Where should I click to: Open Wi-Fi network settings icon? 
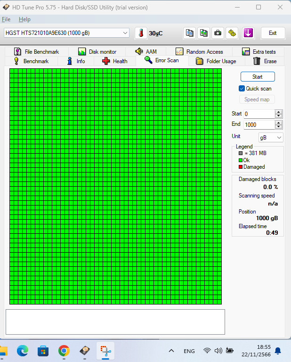pyautogui.click(x=207, y=351)
